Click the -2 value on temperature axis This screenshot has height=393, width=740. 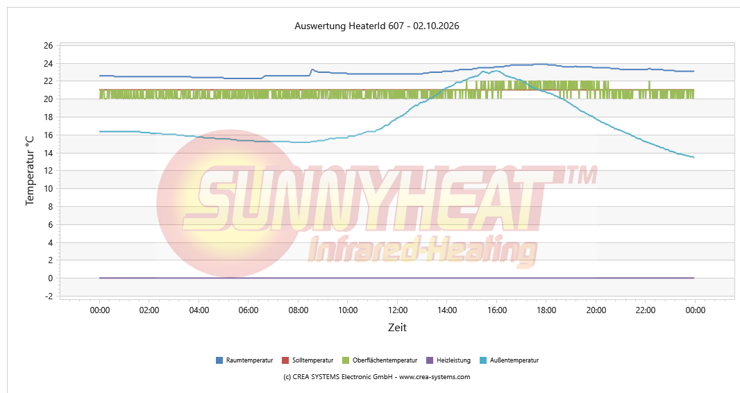(x=49, y=296)
